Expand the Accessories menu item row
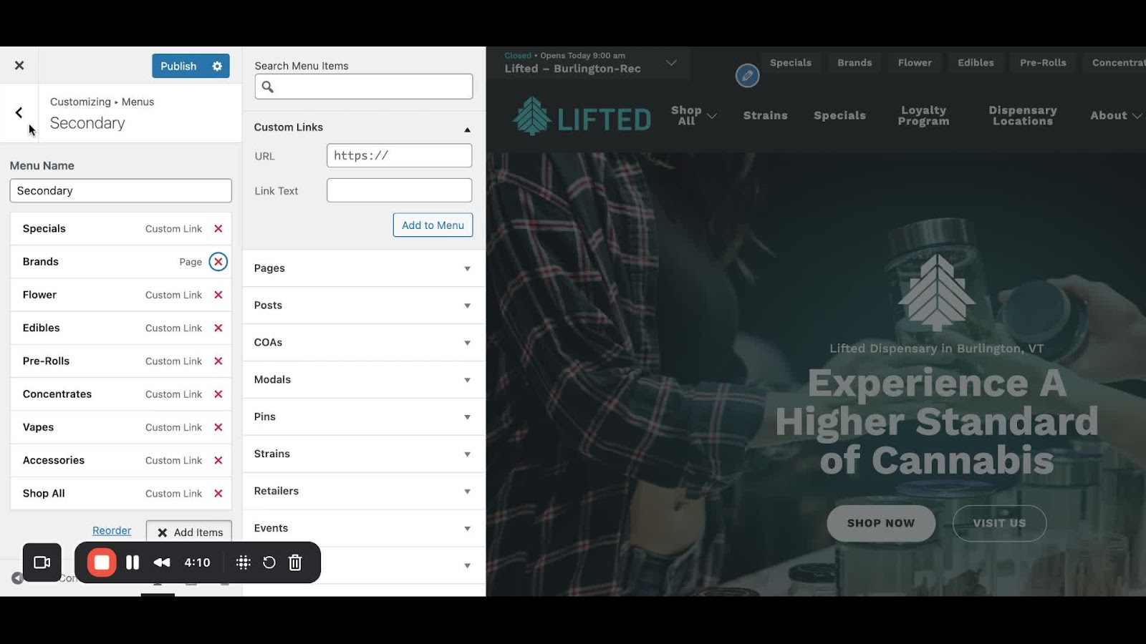 point(120,460)
